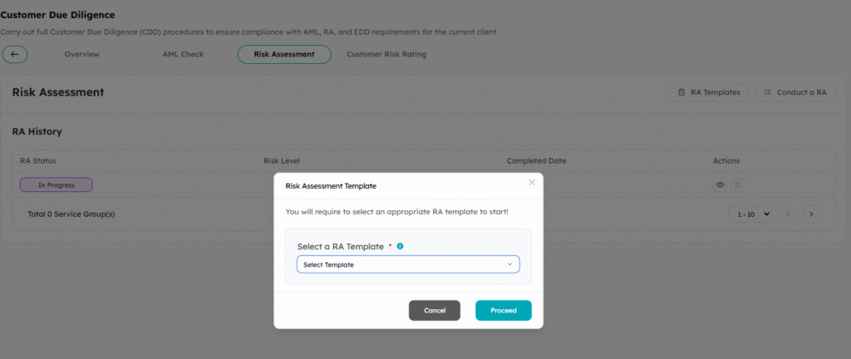
Task: Open the AML Check tab
Action: (x=183, y=54)
